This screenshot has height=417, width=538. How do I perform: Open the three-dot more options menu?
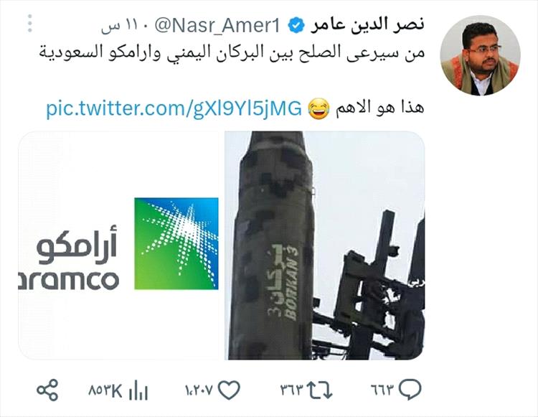[30, 24]
